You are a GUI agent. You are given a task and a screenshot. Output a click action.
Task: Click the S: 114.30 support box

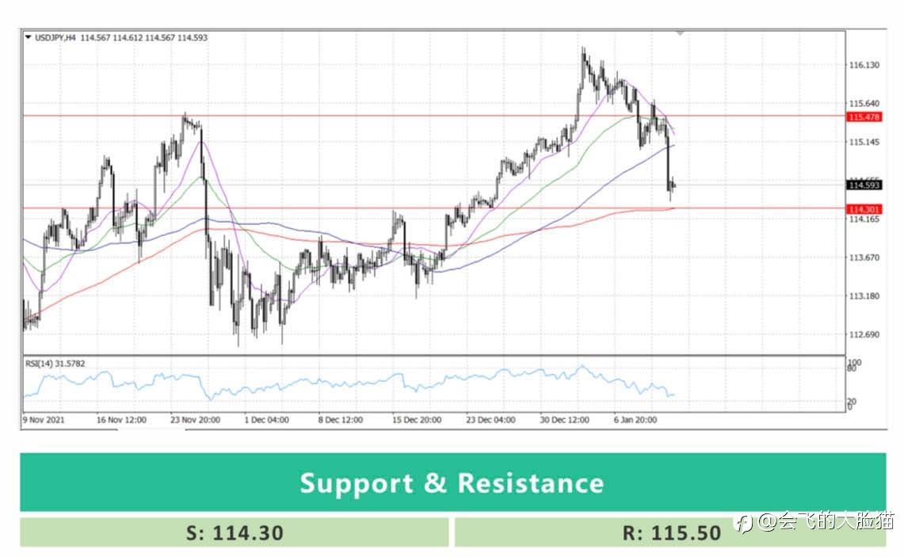[x=234, y=532]
